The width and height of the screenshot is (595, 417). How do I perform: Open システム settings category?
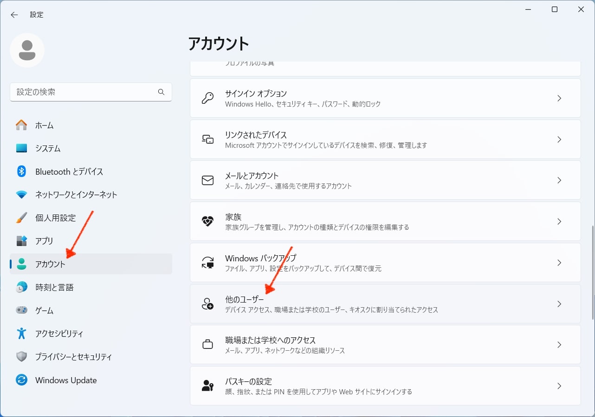91,148
